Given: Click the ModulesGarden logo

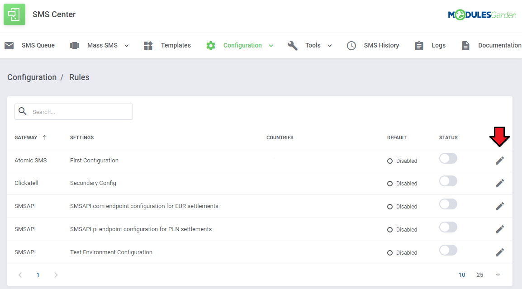Looking at the screenshot, I should [482, 14].
